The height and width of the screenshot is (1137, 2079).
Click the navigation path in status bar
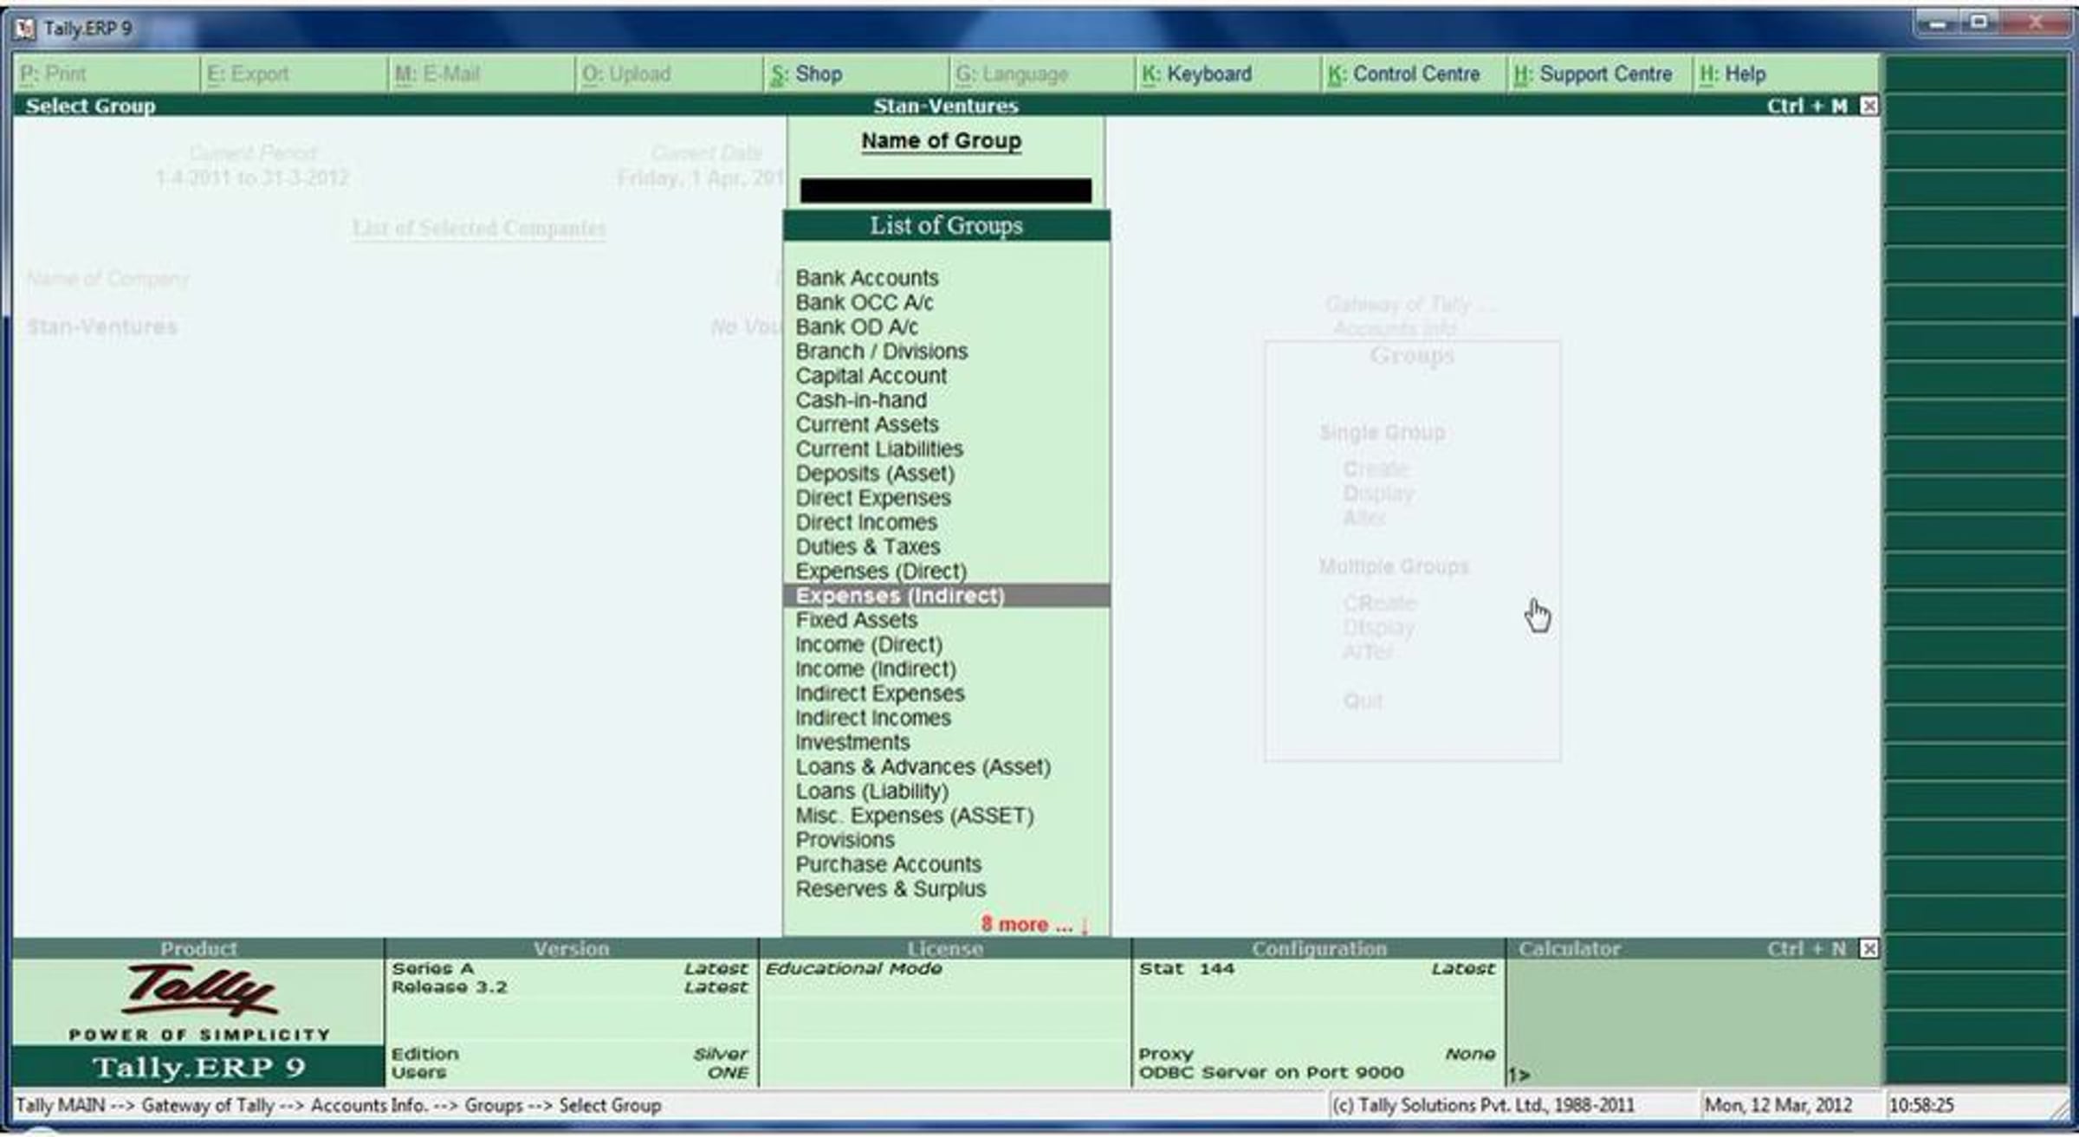point(339,1105)
